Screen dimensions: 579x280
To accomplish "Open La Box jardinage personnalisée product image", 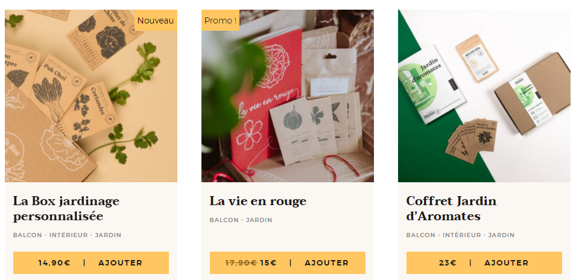I will 91,96.
